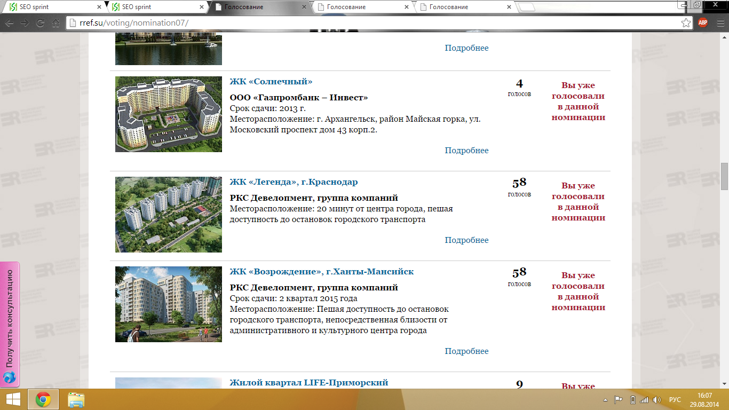Select the active Голосование tab
Viewport: 729px width, 410px height.
(259, 7)
